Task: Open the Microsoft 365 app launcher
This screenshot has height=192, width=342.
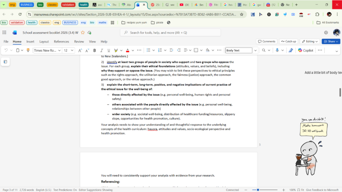Action: pos(4,32)
